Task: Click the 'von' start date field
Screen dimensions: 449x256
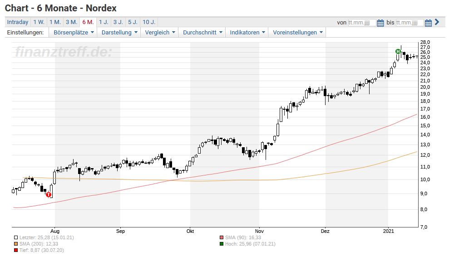Action: [x=362, y=23]
